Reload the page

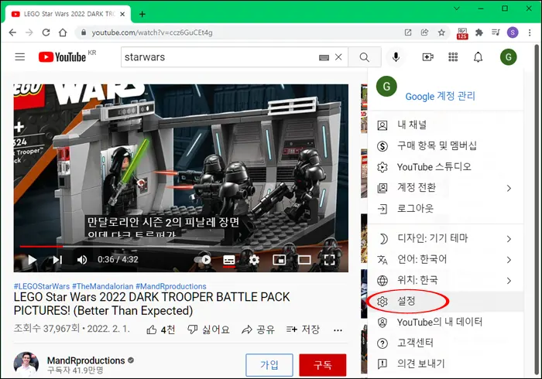[46, 32]
